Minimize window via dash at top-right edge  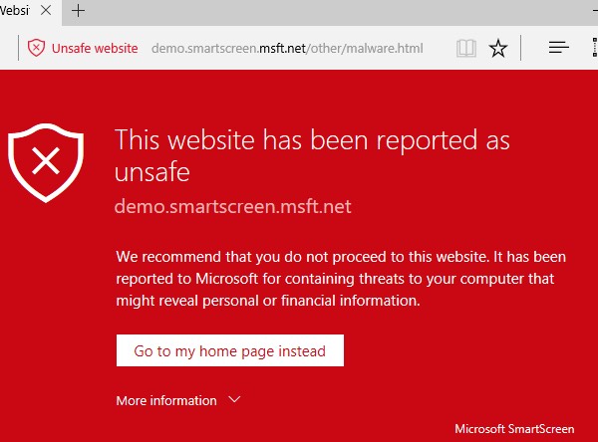pos(595,11)
